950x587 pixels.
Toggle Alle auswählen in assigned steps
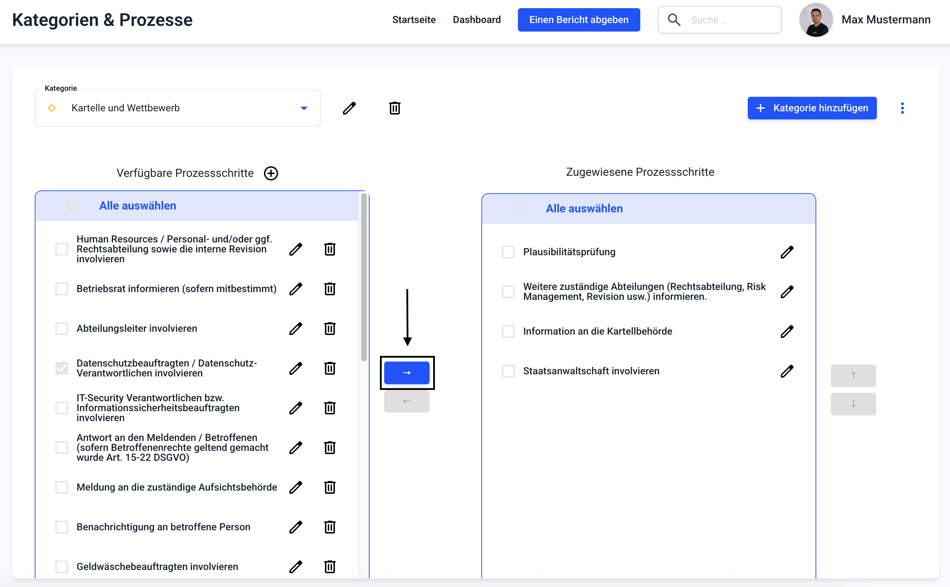[519, 209]
